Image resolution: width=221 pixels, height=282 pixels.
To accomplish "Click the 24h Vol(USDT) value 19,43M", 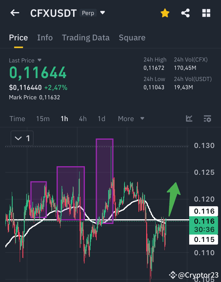I will tap(183, 87).
